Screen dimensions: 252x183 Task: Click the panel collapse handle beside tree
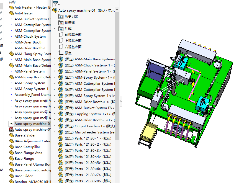pyautogui.click(x=121, y=102)
